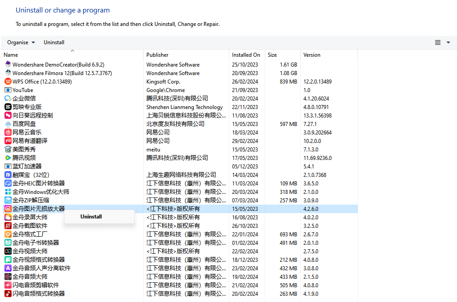Select the Wondershare DemoCreator icon
This screenshot has height=302, width=457.
8,64
